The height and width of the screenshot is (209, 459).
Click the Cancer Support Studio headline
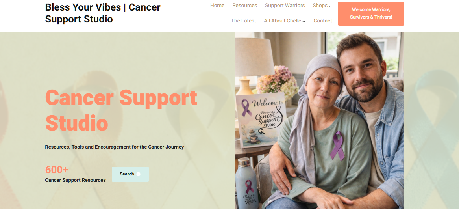coord(121,110)
